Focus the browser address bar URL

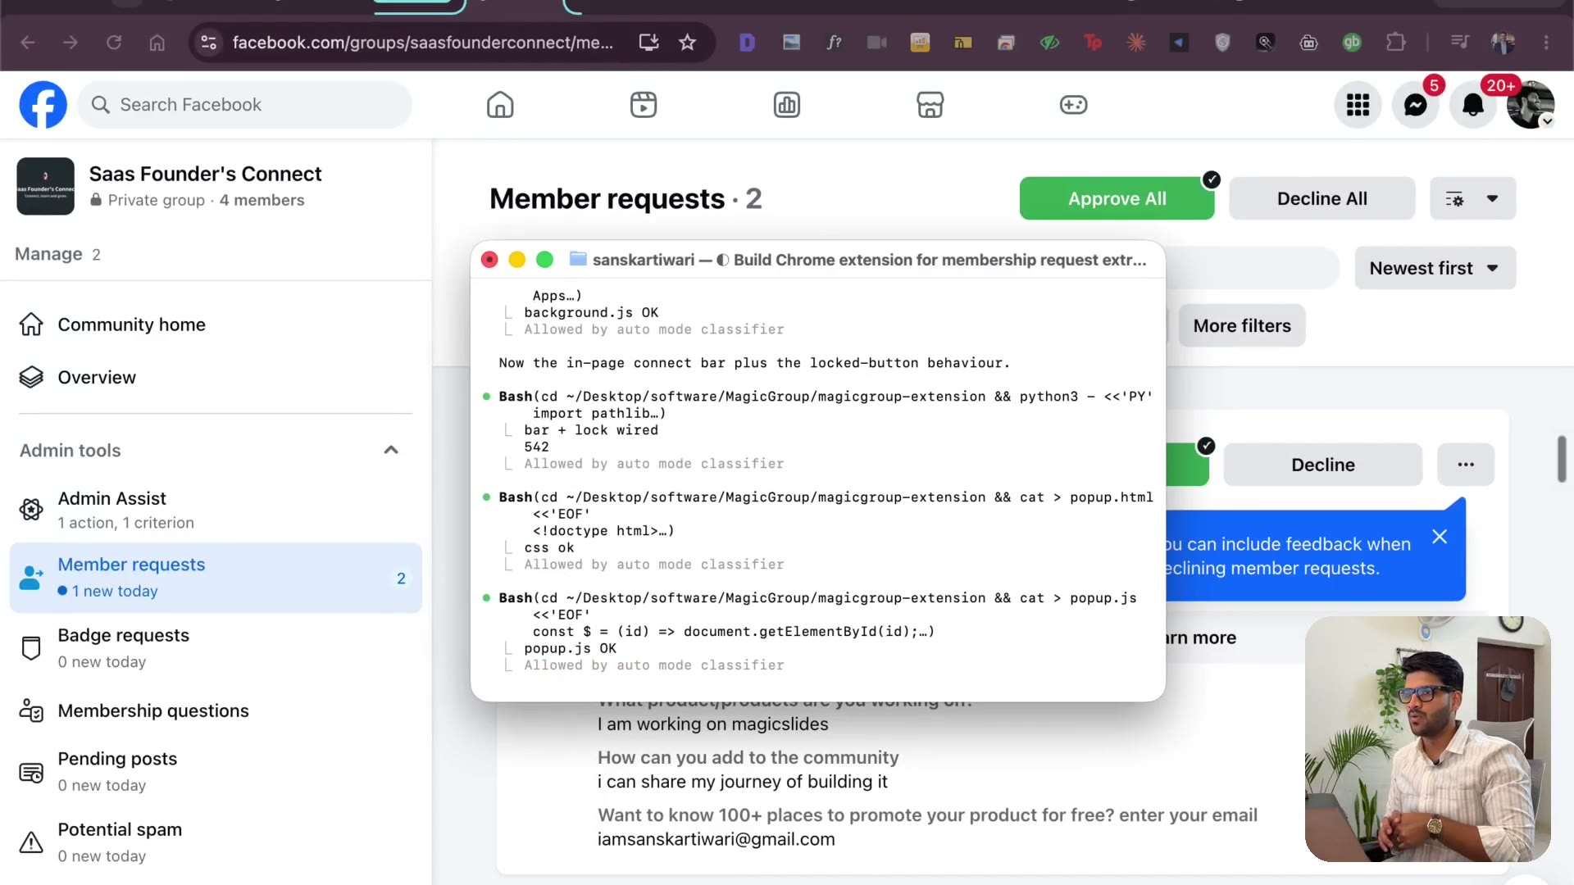click(422, 42)
